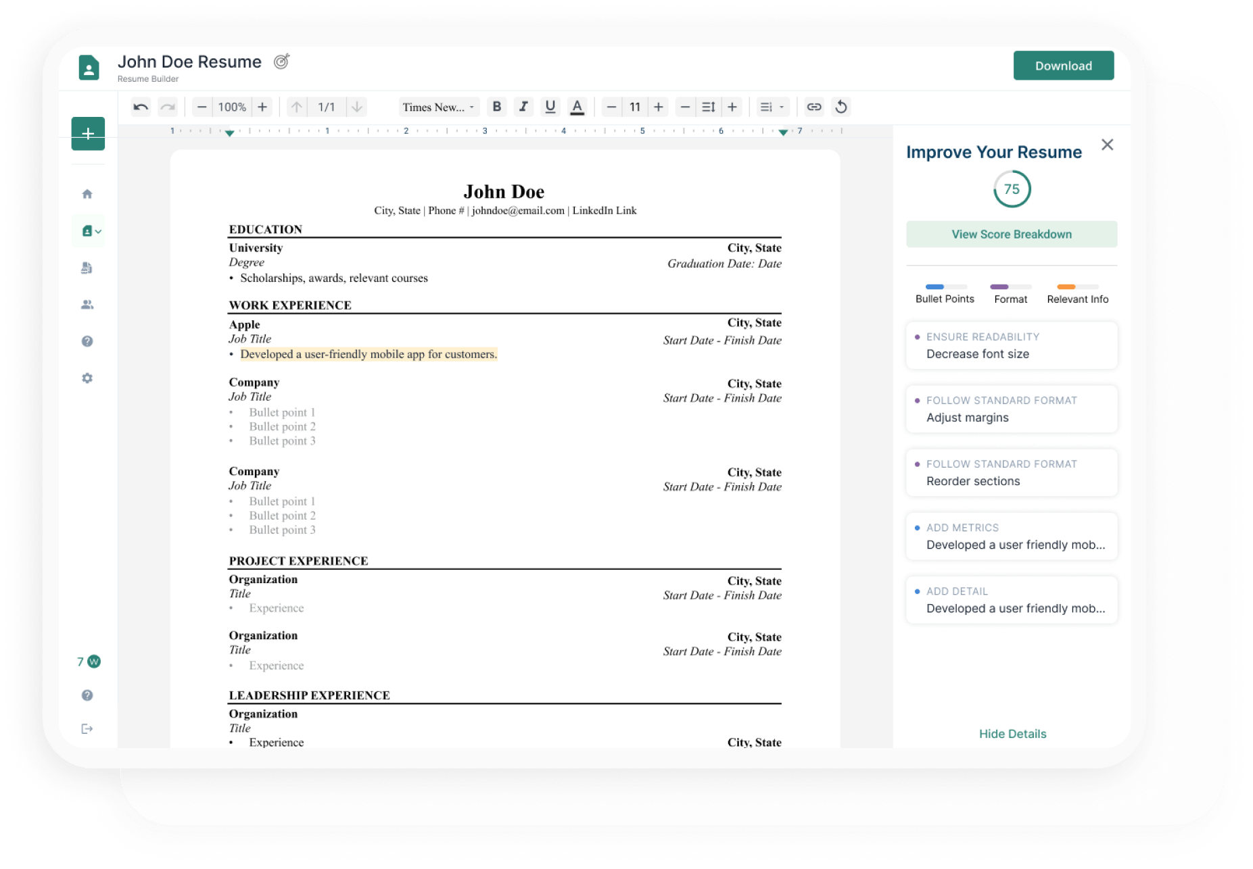Toggle underline formatting

coord(550,107)
